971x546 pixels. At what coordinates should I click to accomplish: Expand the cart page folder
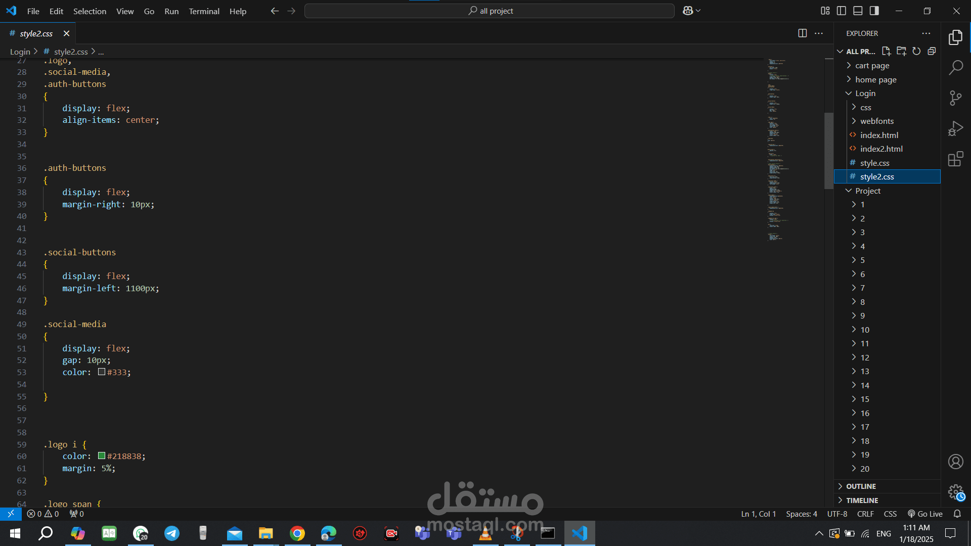(872, 66)
